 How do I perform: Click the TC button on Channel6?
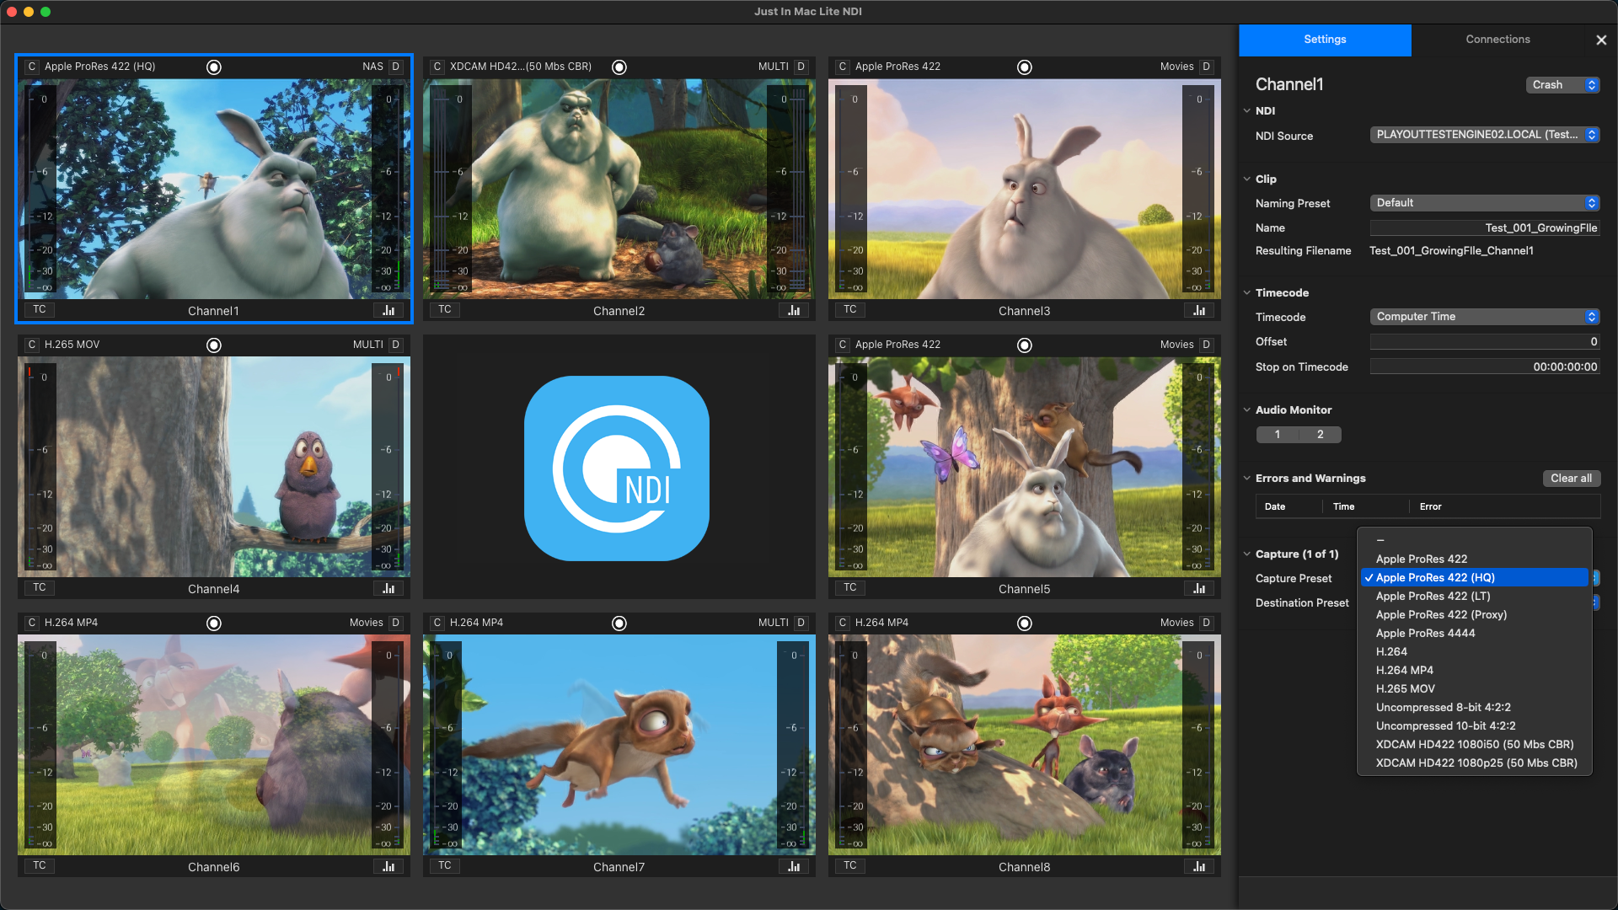pos(40,865)
